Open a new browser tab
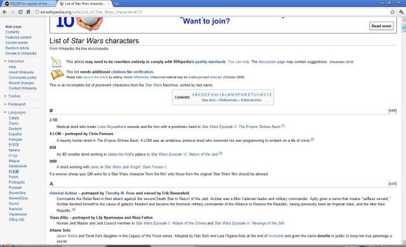This screenshot has width=406, height=247. [117, 4]
